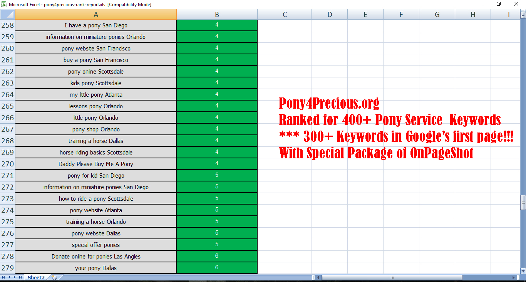
Task: Select cell 'Daddy Please Buy Me A Pony'
Action: point(96,164)
